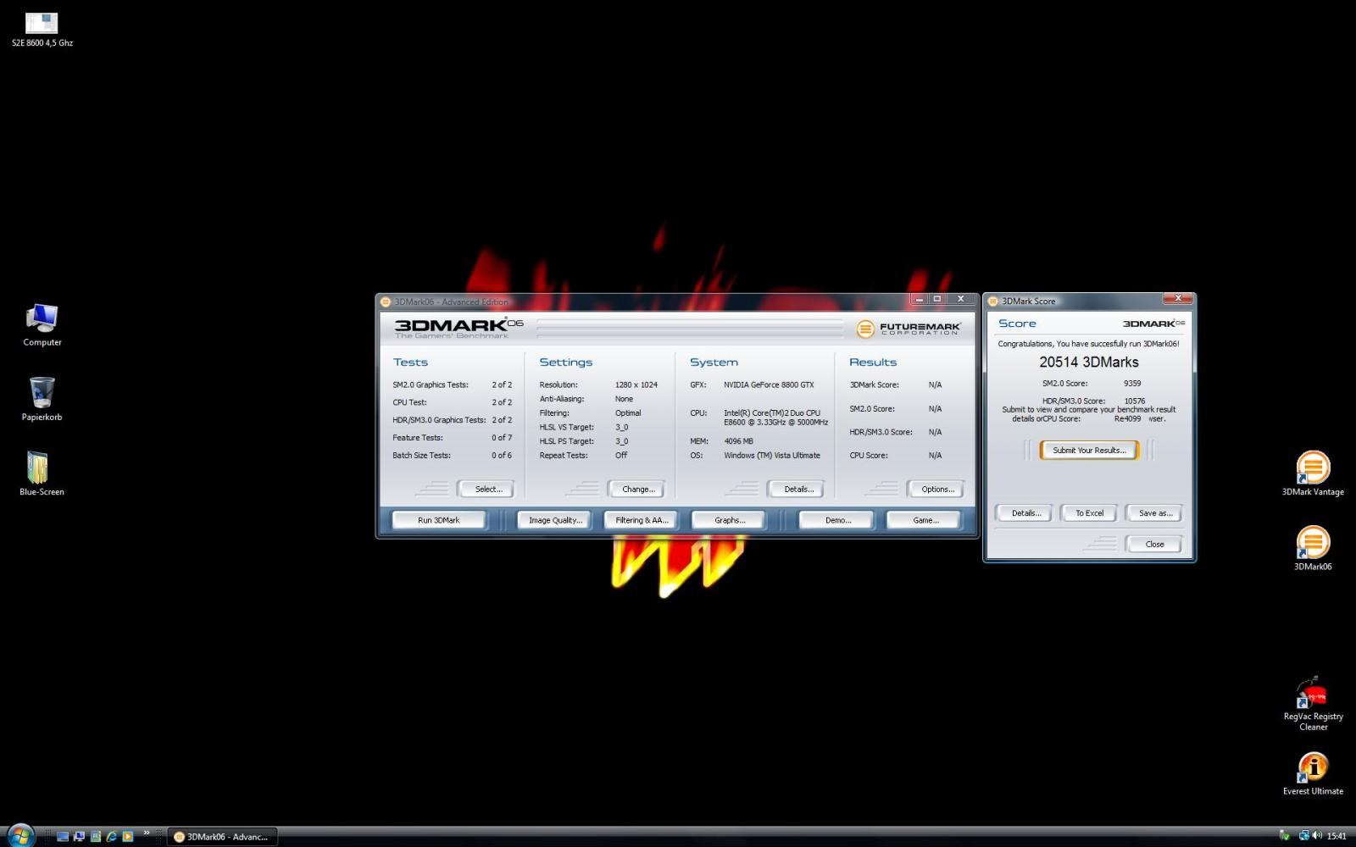Click the Game... button
This screenshot has width=1356, height=847.
(x=925, y=520)
